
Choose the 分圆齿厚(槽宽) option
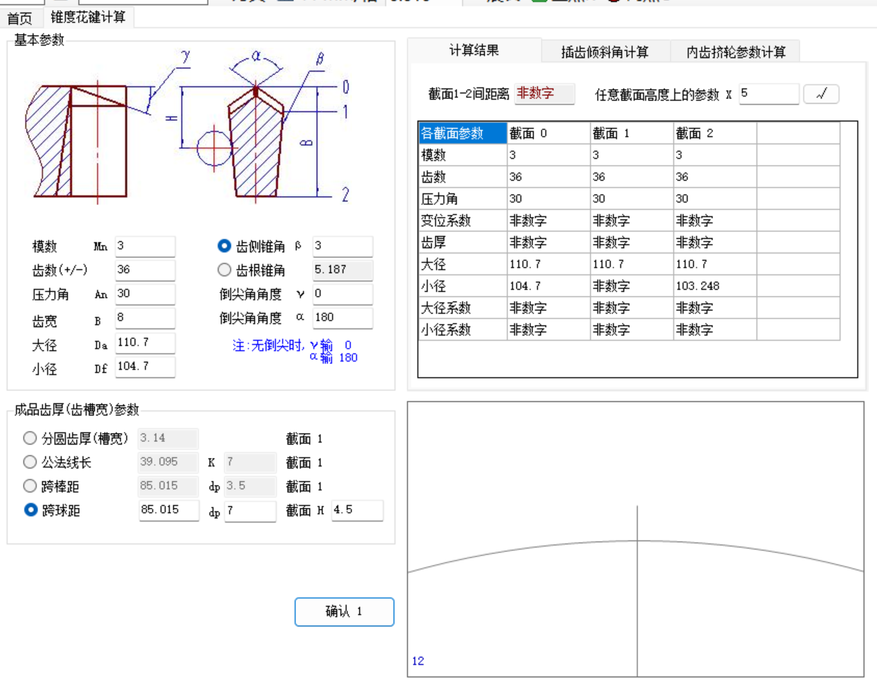click(30, 438)
